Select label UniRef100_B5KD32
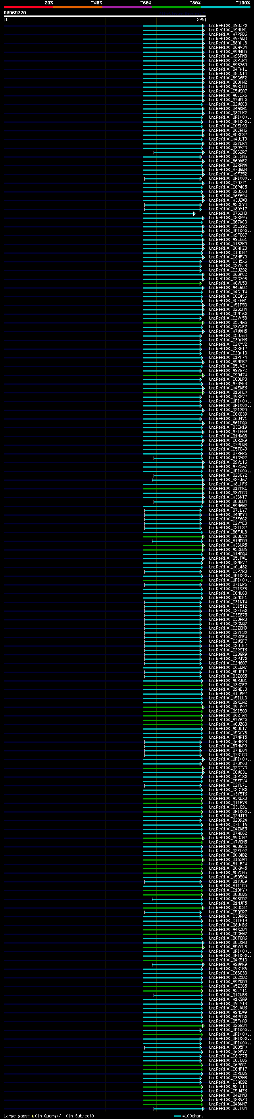This screenshot has height=1119, width=254. 228,135
